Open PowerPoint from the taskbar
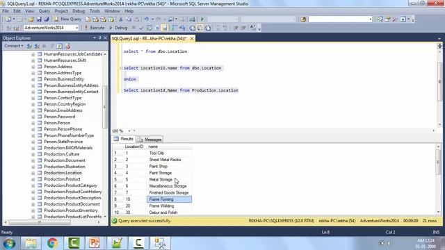The height and width of the screenshot is (250, 445). coord(95,243)
